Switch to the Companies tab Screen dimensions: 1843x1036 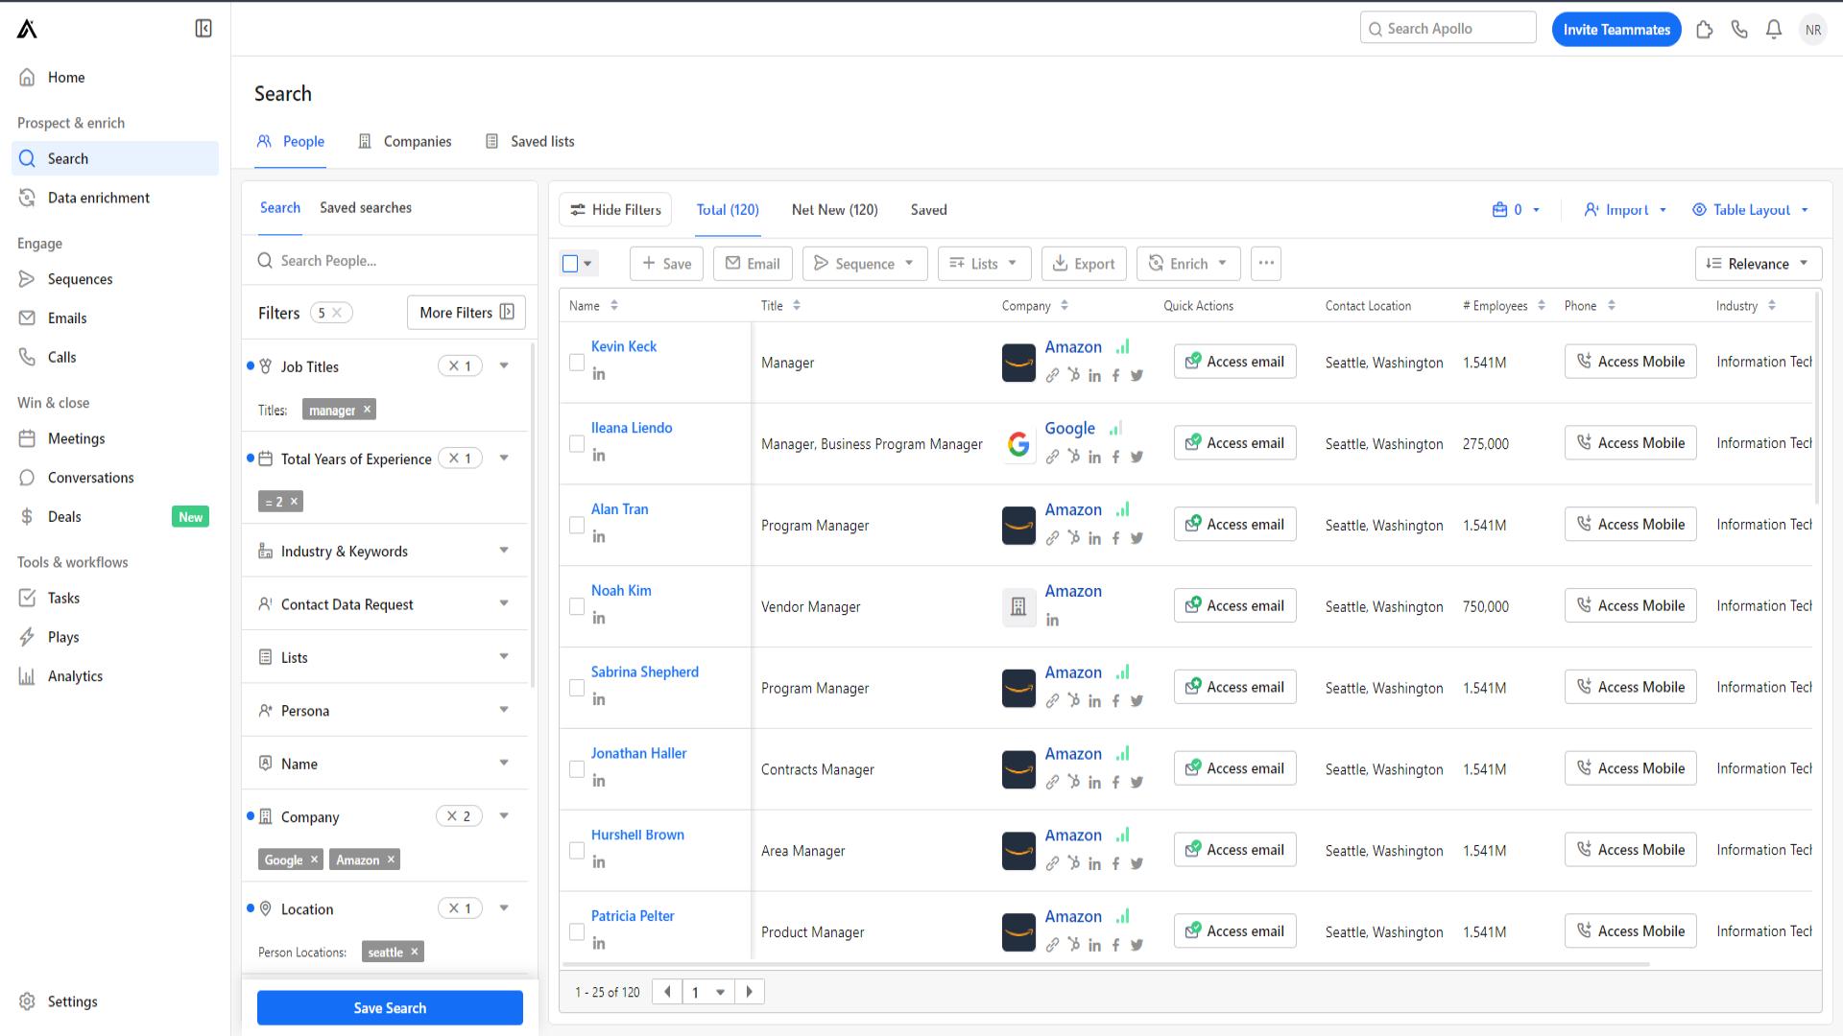(x=404, y=142)
